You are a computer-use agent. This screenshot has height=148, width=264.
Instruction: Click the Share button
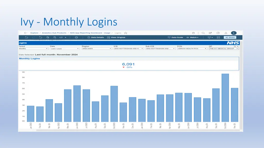coord(230,38)
